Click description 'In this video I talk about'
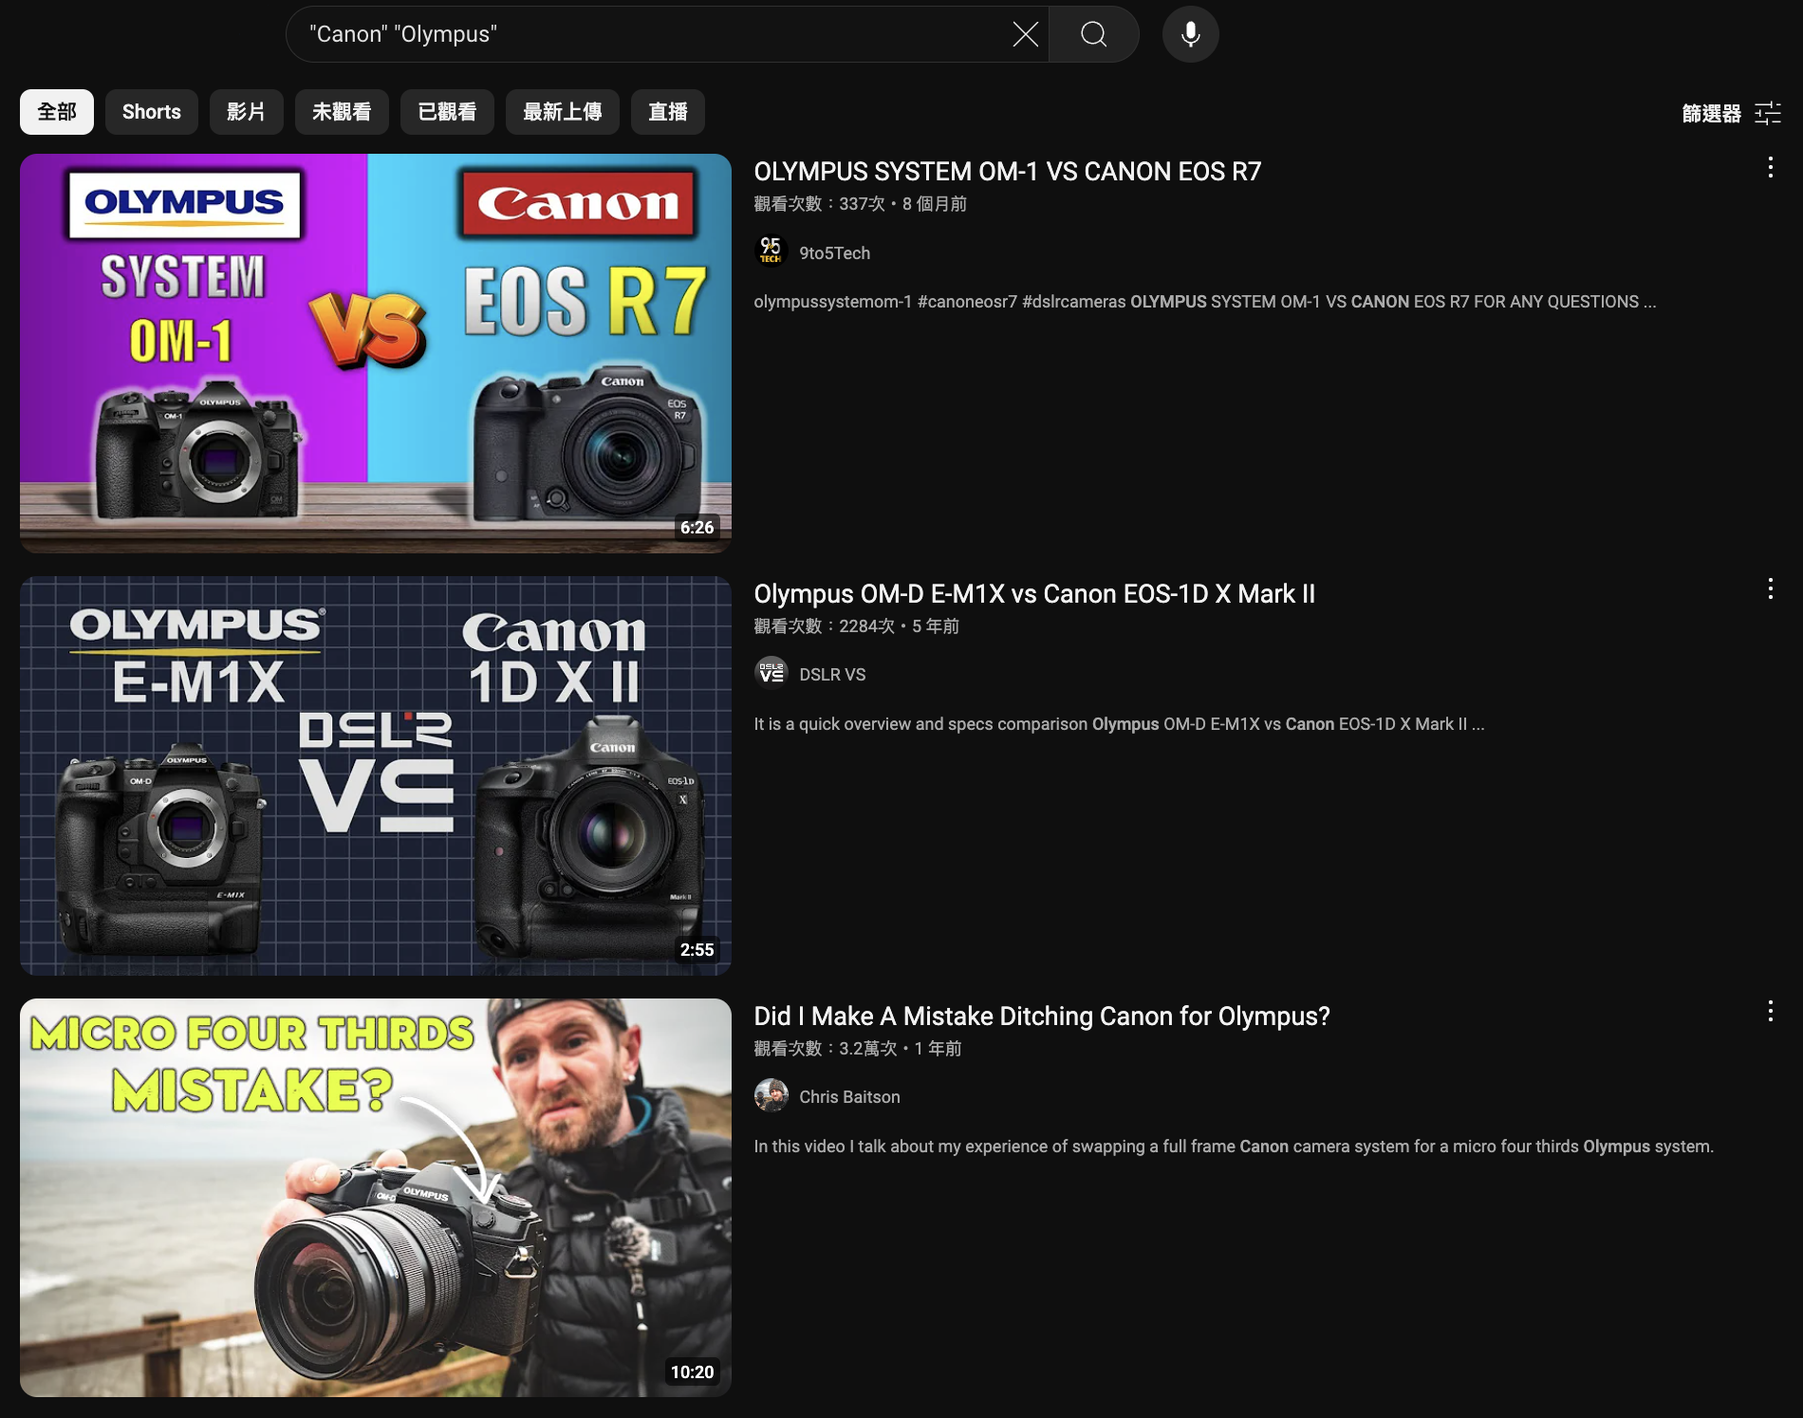 coord(1234,1147)
